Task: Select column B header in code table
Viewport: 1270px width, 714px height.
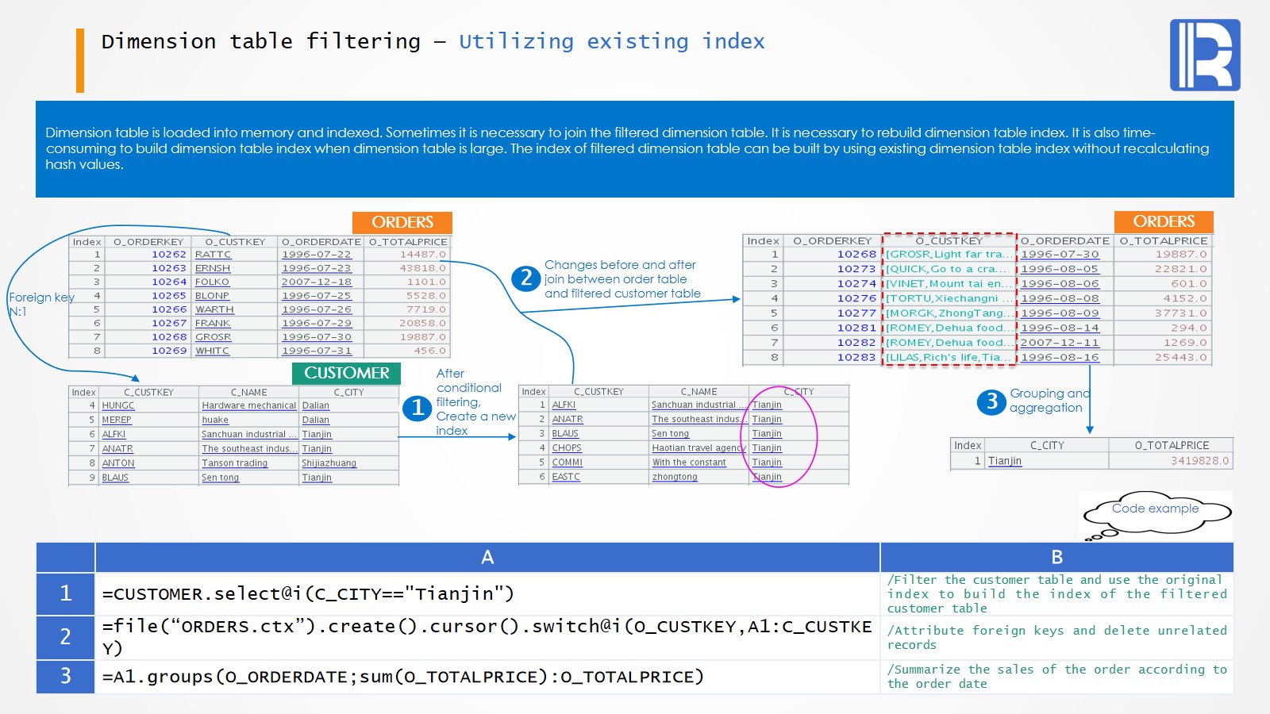Action: 1056,557
